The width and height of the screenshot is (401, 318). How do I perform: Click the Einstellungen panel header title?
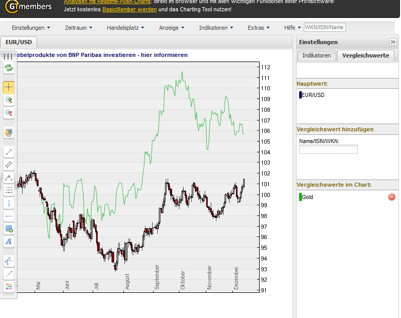[318, 42]
